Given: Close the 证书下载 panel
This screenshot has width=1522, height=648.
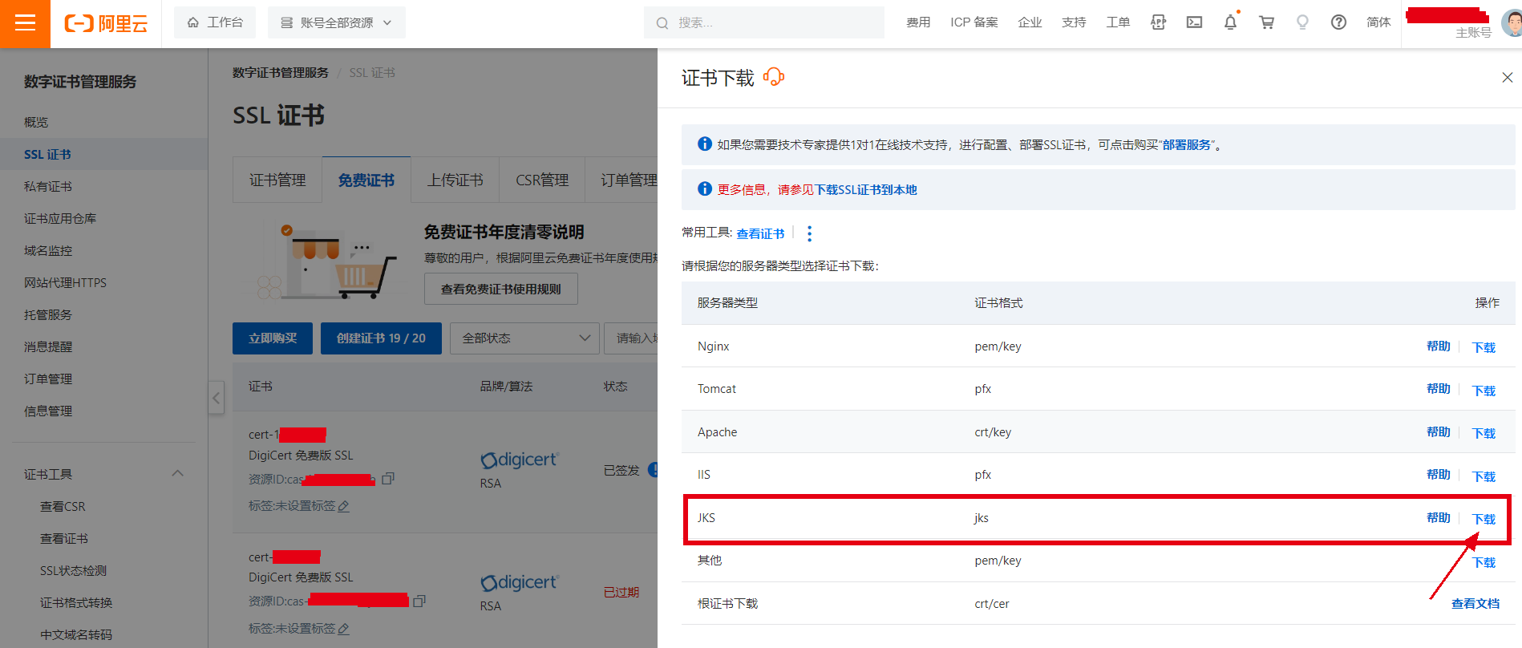Looking at the screenshot, I should click(1507, 78).
